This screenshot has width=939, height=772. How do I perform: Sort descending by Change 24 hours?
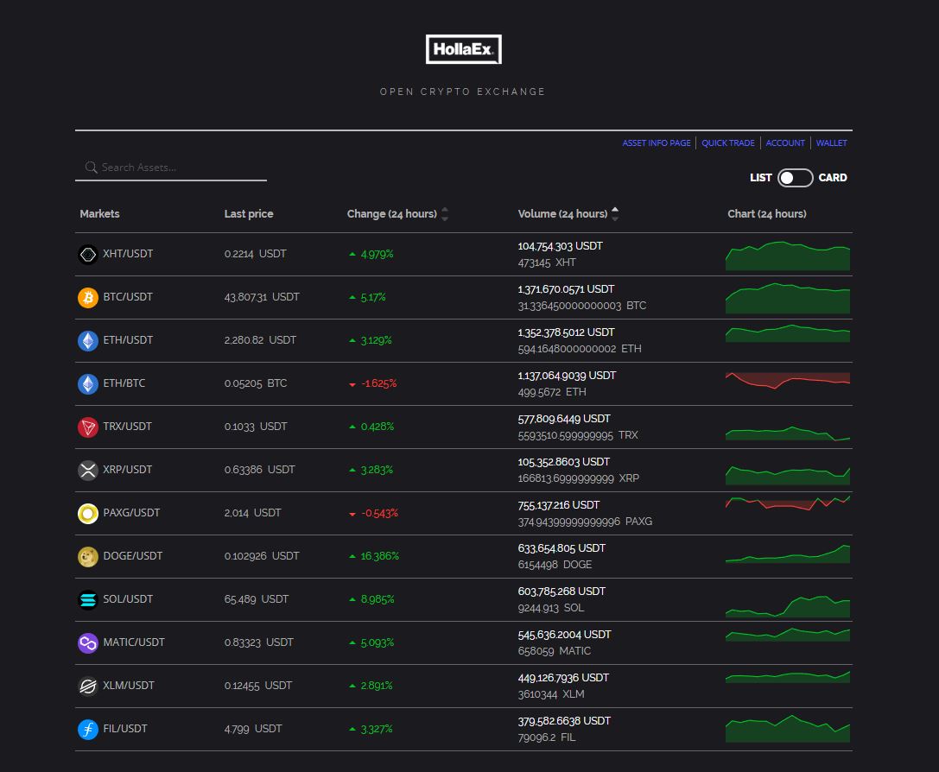tap(444, 217)
